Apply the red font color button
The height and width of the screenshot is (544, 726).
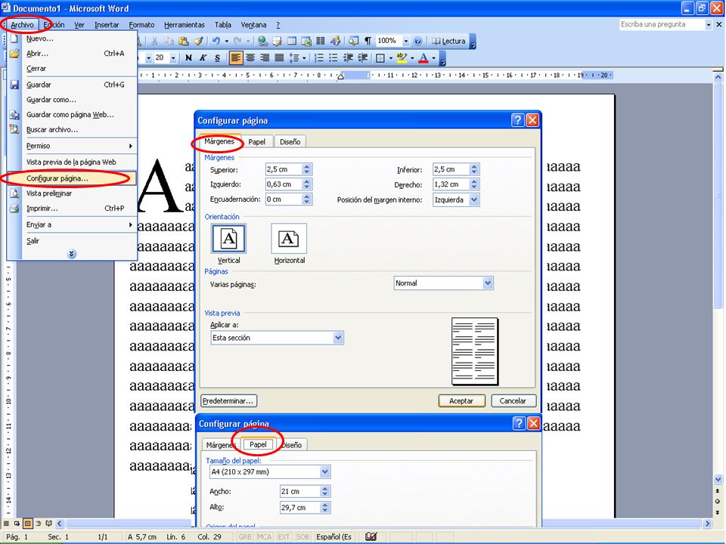pos(423,58)
